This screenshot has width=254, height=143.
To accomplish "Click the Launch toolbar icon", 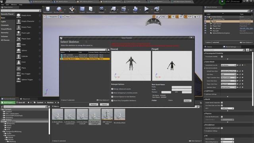I will [x=156, y=10].
